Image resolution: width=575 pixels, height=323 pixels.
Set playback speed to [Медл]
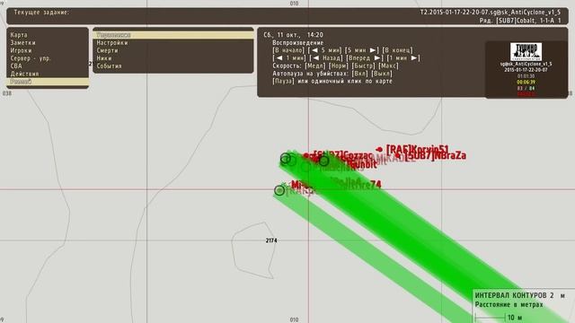point(315,65)
